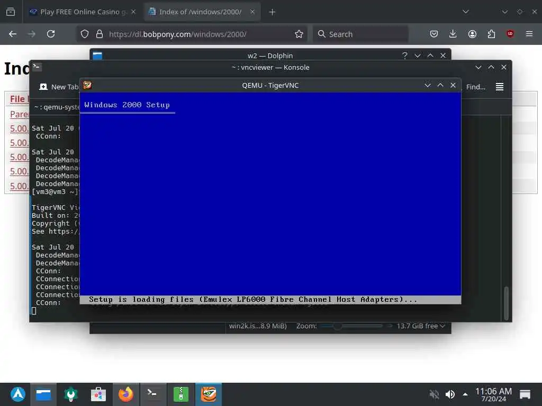Click the browser forward arrow

(31, 34)
